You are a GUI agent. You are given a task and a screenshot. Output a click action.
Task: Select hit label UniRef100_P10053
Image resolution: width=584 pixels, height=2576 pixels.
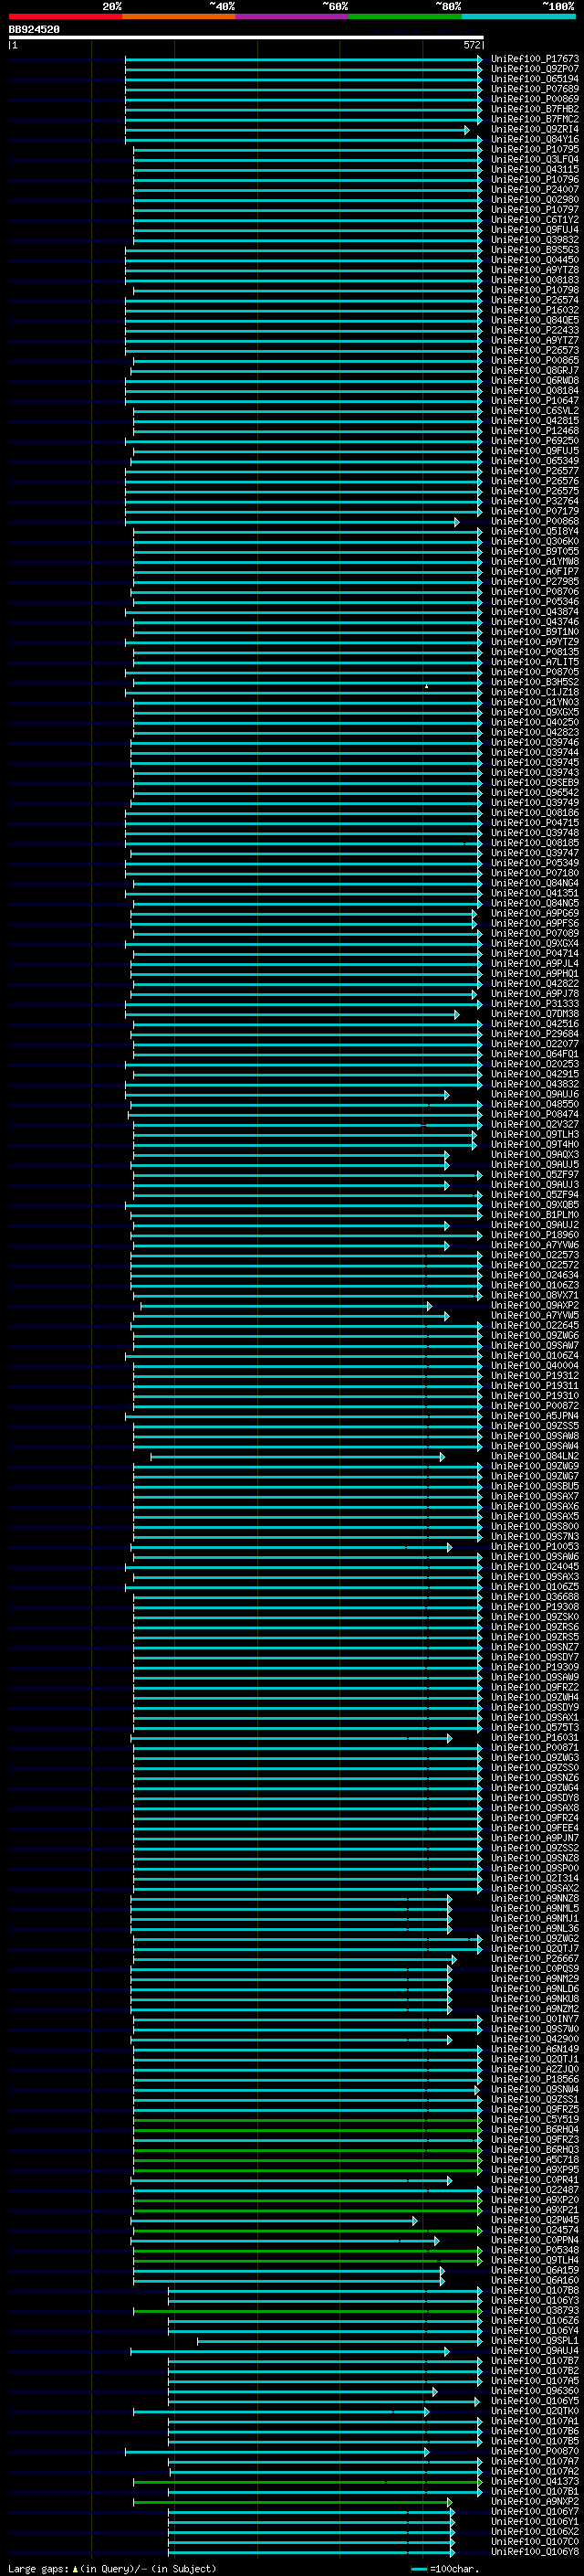click(x=535, y=1546)
